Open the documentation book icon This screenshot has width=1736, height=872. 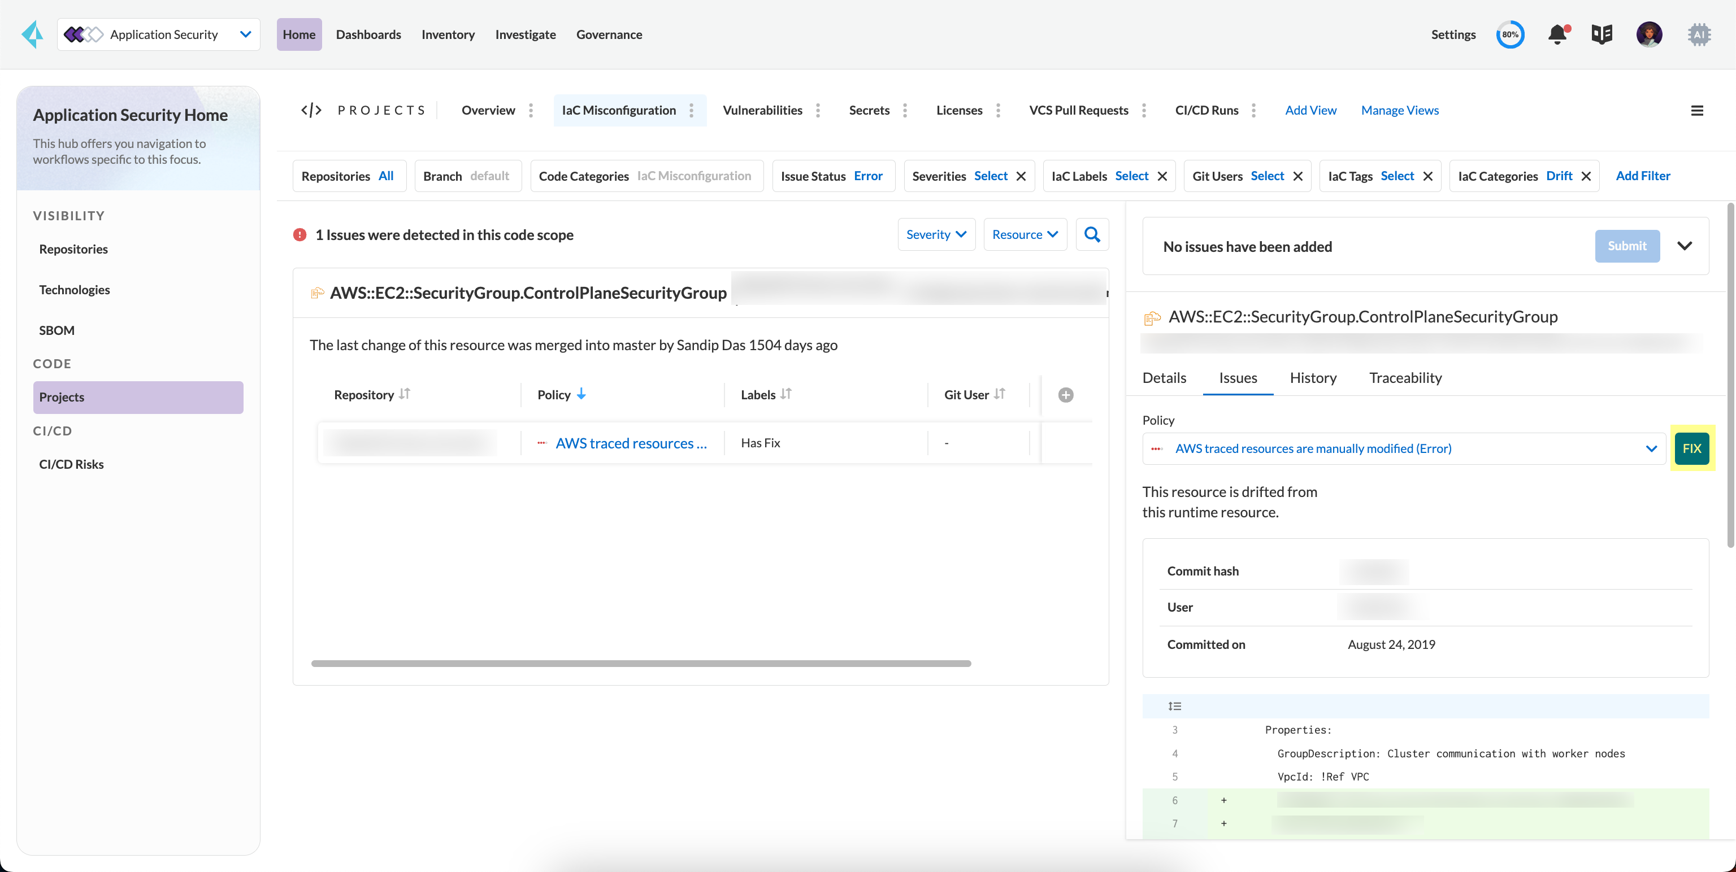tap(1602, 34)
